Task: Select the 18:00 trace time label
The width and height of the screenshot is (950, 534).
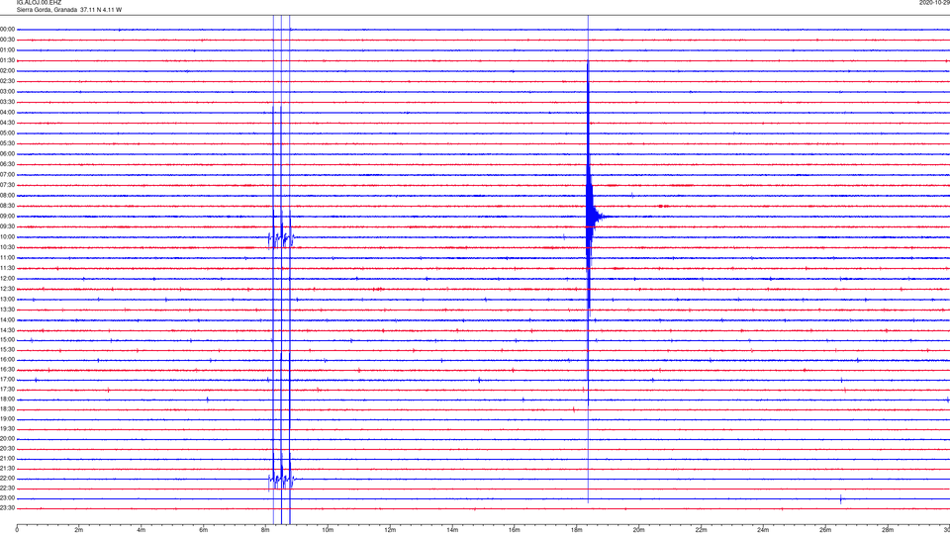Action: (8, 400)
